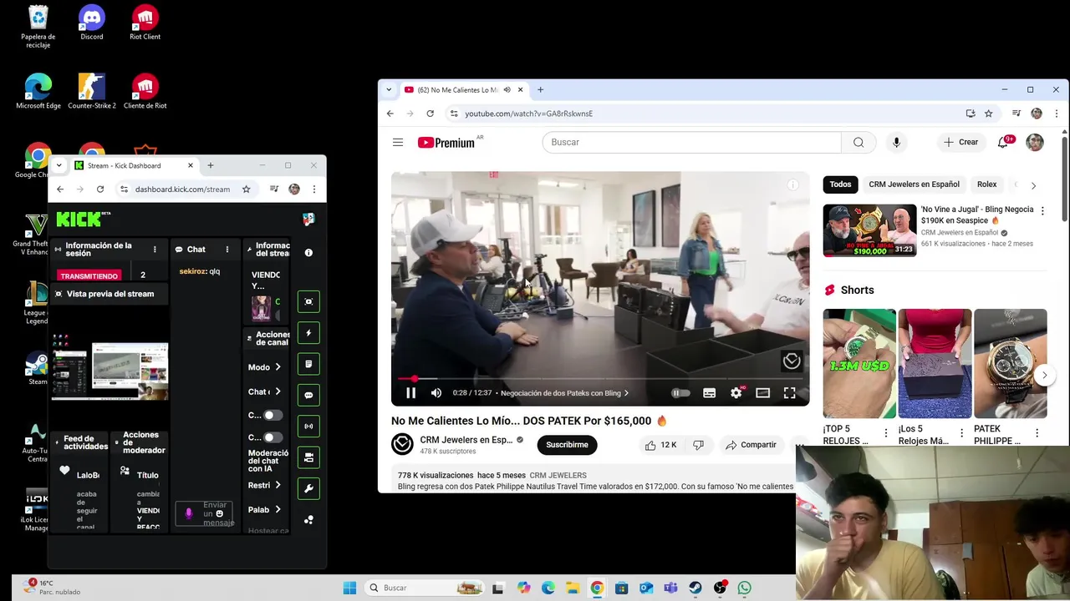This screenshot has height=601, width=1070.
Task: Open the CRM Jewelers en Esp... channel link
Action: pyautogui.click(x=466, y=440)
